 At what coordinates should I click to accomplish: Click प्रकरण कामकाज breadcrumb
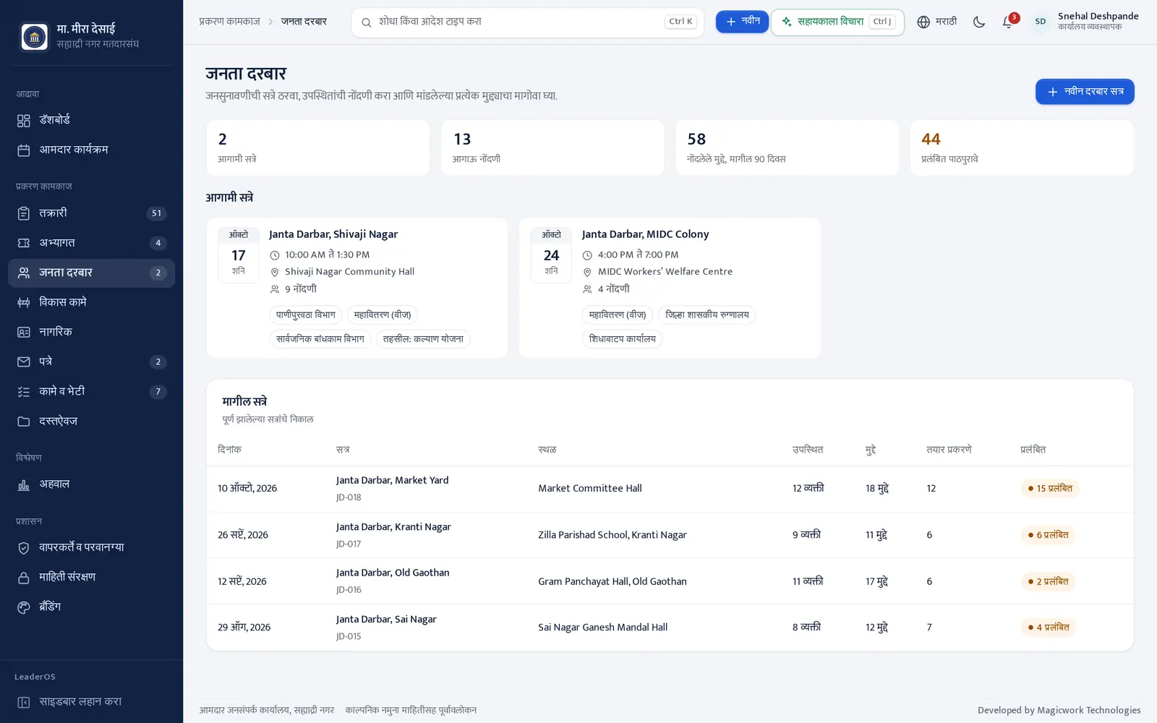229,22
